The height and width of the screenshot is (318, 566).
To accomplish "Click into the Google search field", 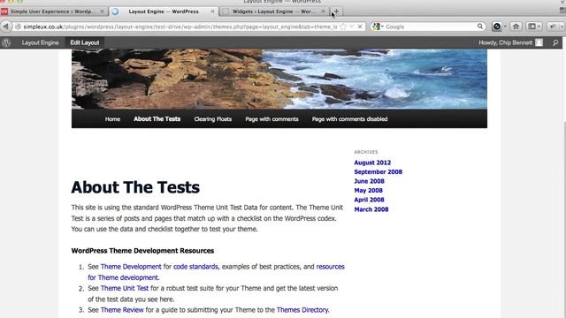I will (x=431, y=26).
